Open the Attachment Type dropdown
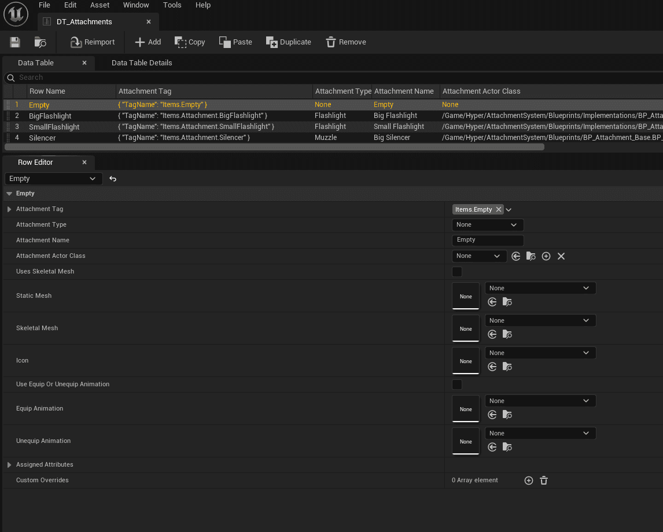Image resolution: width=663 pixels, height=532 pixels. click(x=488, y=225)
